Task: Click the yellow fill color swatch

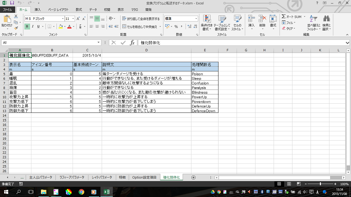Action: pos(61,26)
